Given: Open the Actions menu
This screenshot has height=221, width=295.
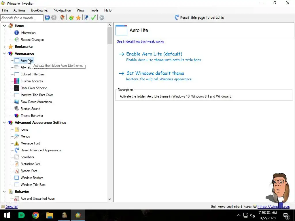Looking at the screenshot, I should point(19,10).
